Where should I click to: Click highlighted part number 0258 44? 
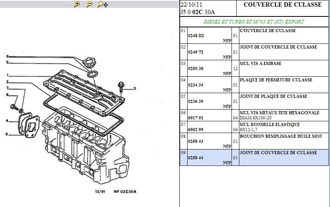195,158
